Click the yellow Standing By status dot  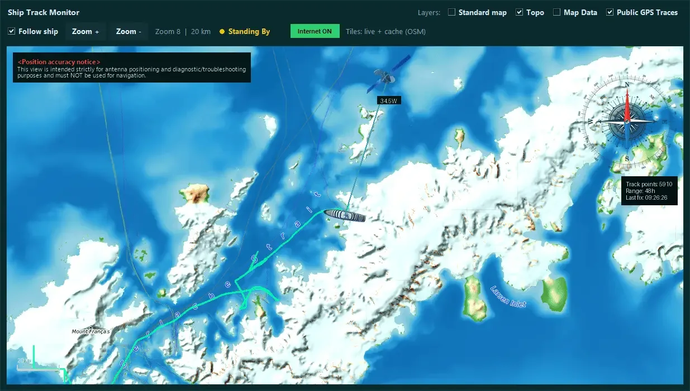coord(222,32)
